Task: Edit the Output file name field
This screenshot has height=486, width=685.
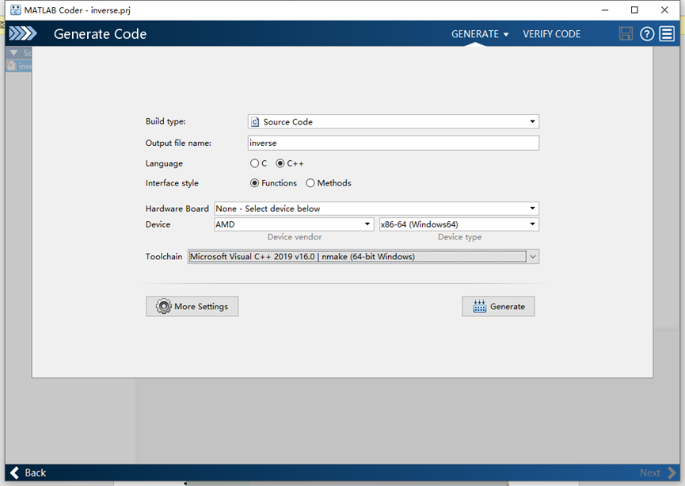Action: (x=393, y=143)
